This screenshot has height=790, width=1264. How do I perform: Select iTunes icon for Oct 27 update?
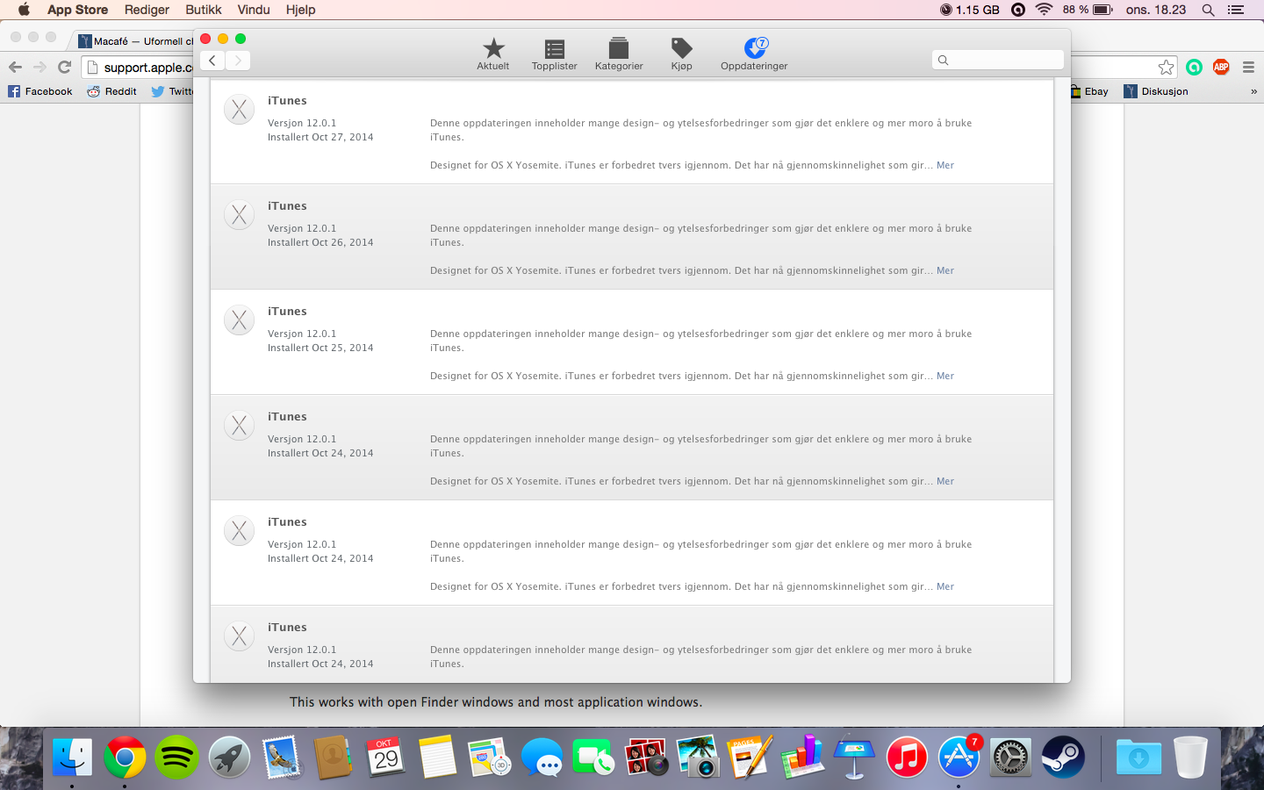240,110
